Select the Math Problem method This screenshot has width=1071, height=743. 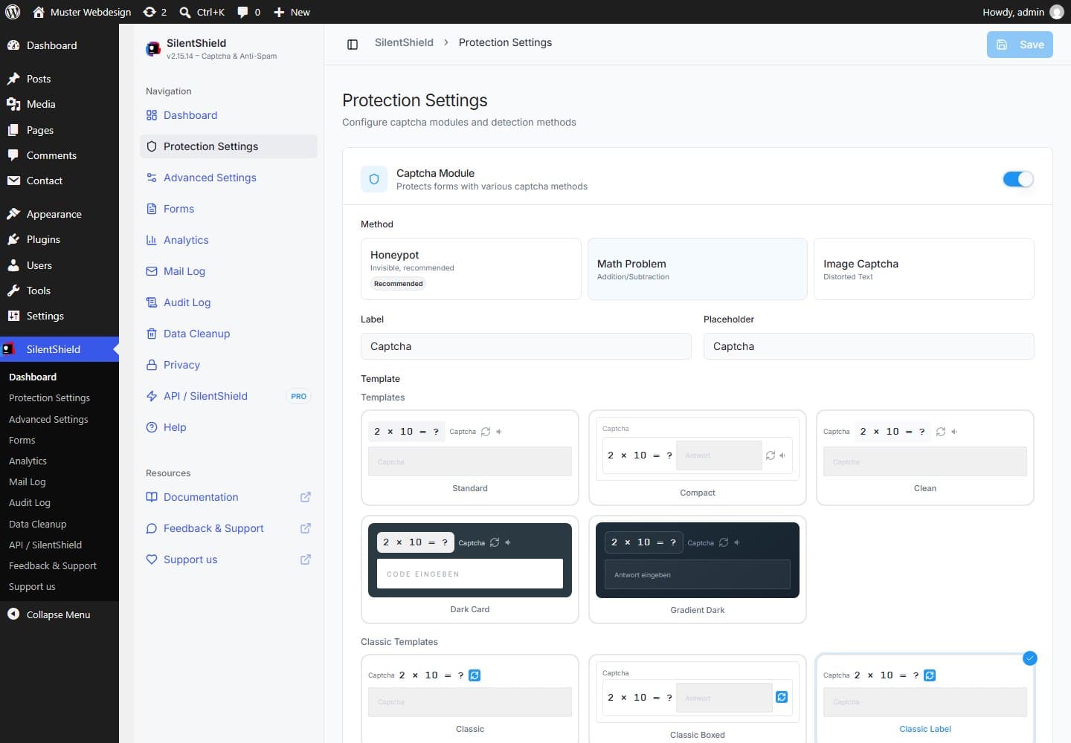[698, 269]
